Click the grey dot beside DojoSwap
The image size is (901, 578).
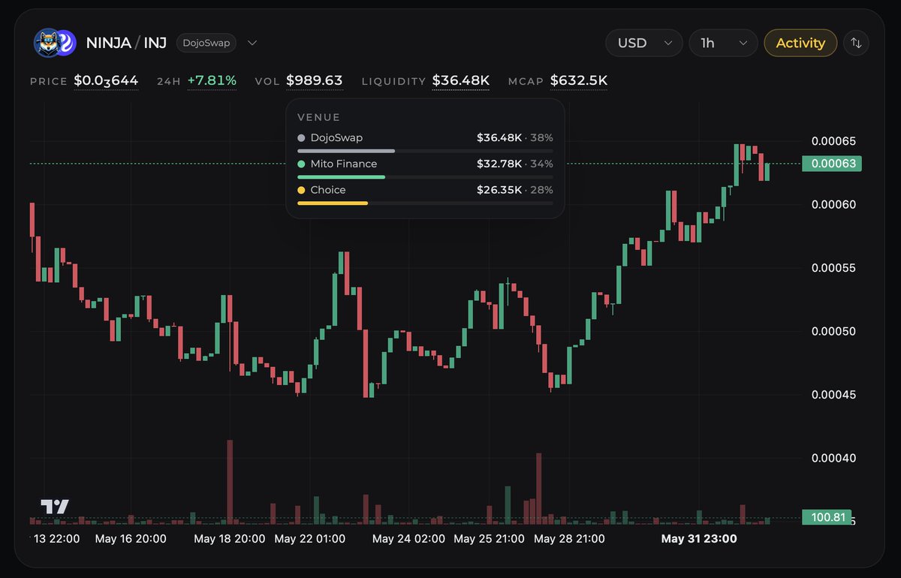301,138
